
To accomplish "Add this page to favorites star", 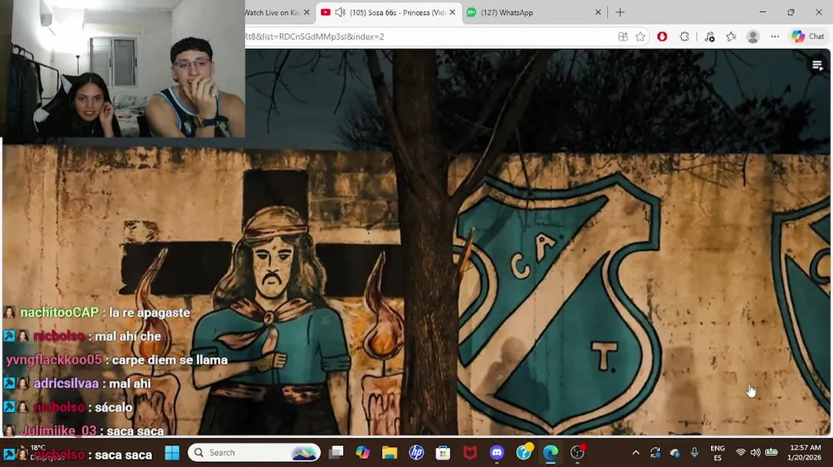I will [x=640, y=37].
